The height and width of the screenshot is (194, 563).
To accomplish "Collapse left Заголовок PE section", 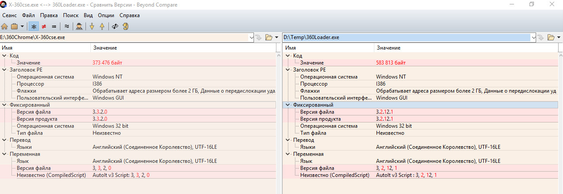I will (x=4, y=70).
